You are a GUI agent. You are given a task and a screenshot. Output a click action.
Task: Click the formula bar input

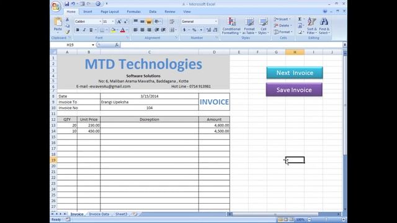tap(231, 45)
